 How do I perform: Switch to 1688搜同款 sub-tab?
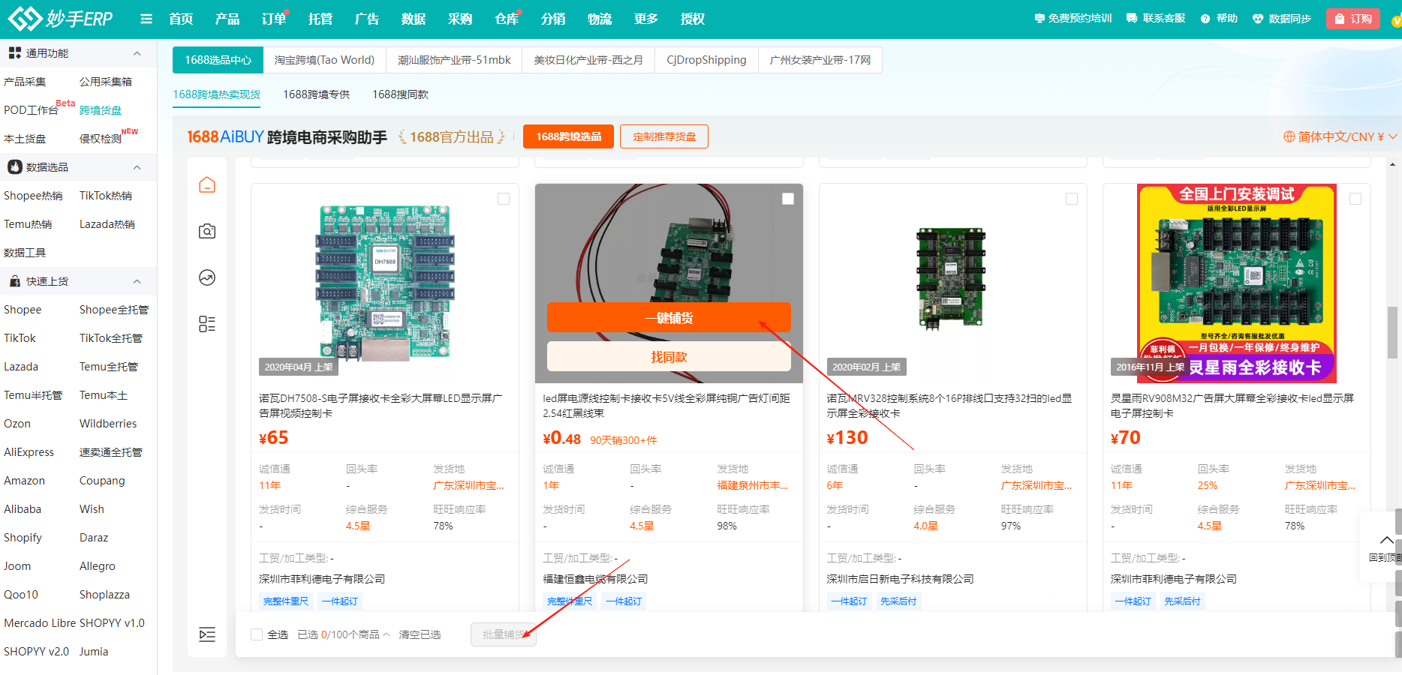pos(400,94)
